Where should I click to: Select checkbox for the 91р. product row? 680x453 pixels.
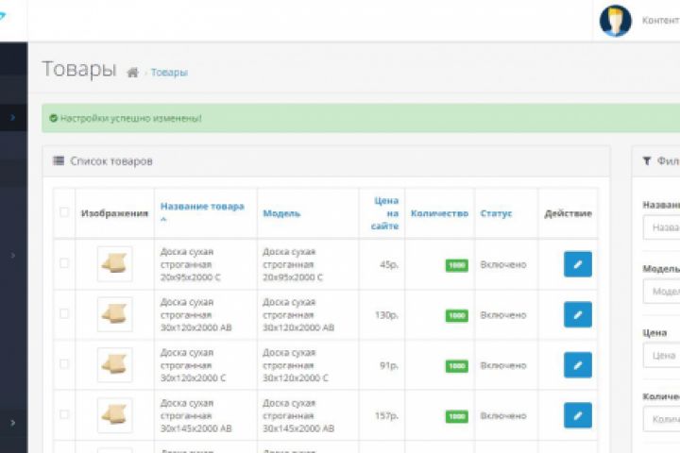click(x=64, y=364)
